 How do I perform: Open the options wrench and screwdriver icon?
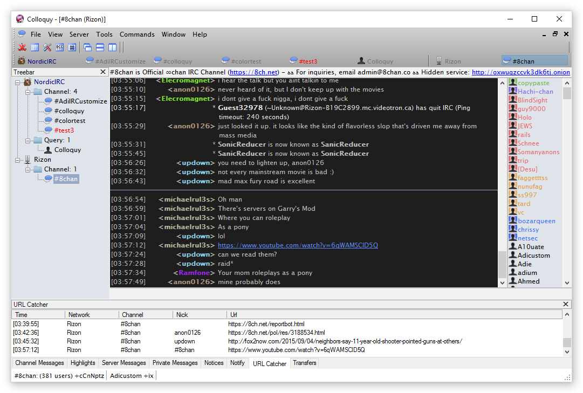point(47,47)
